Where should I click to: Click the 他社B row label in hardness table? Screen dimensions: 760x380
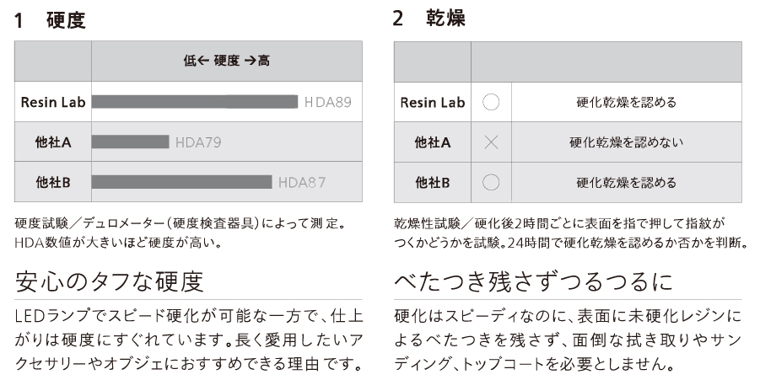pos(53,183)
